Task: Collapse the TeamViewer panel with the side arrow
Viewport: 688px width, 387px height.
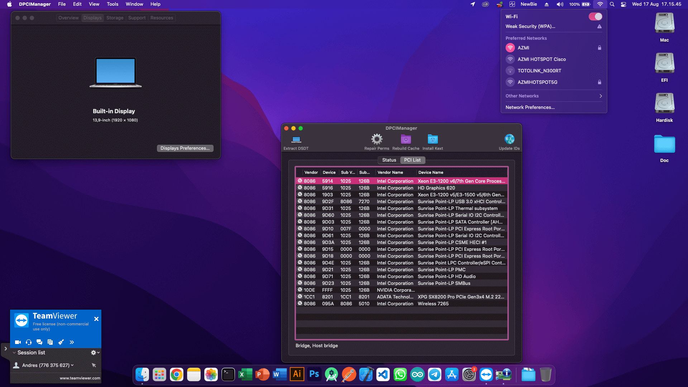Action: click(x=5, y=349)
